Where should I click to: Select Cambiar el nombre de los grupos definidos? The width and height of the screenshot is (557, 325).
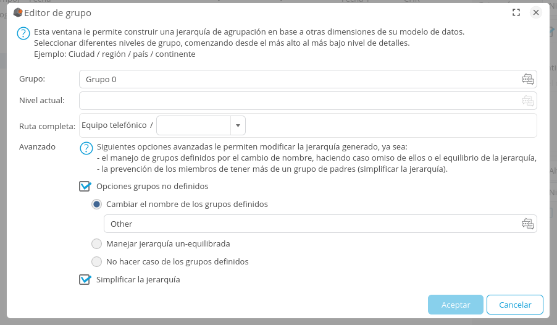tap(96, 204)
